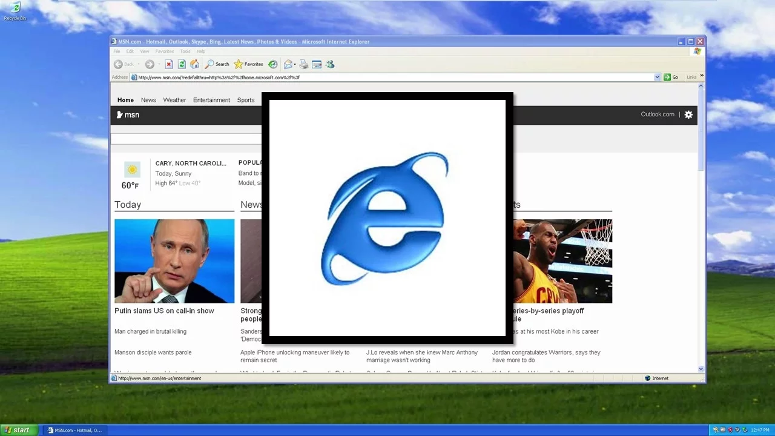This screenshot has height=436, width=775.
Task: Switch to the Weather tab
Action: pos(174,100)
